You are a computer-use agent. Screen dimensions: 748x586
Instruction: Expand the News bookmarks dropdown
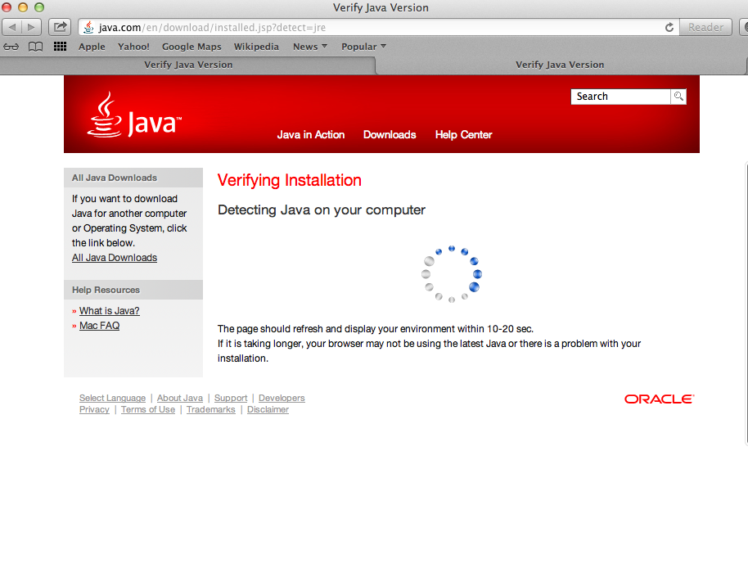pos(310,47)
